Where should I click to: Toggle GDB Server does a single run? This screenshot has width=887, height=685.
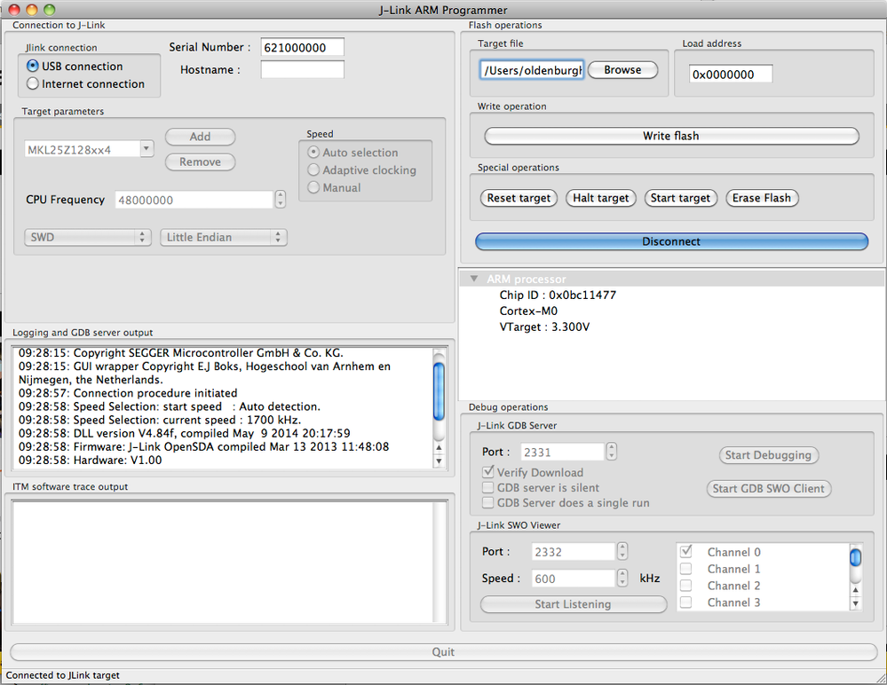tap(487, 502)
